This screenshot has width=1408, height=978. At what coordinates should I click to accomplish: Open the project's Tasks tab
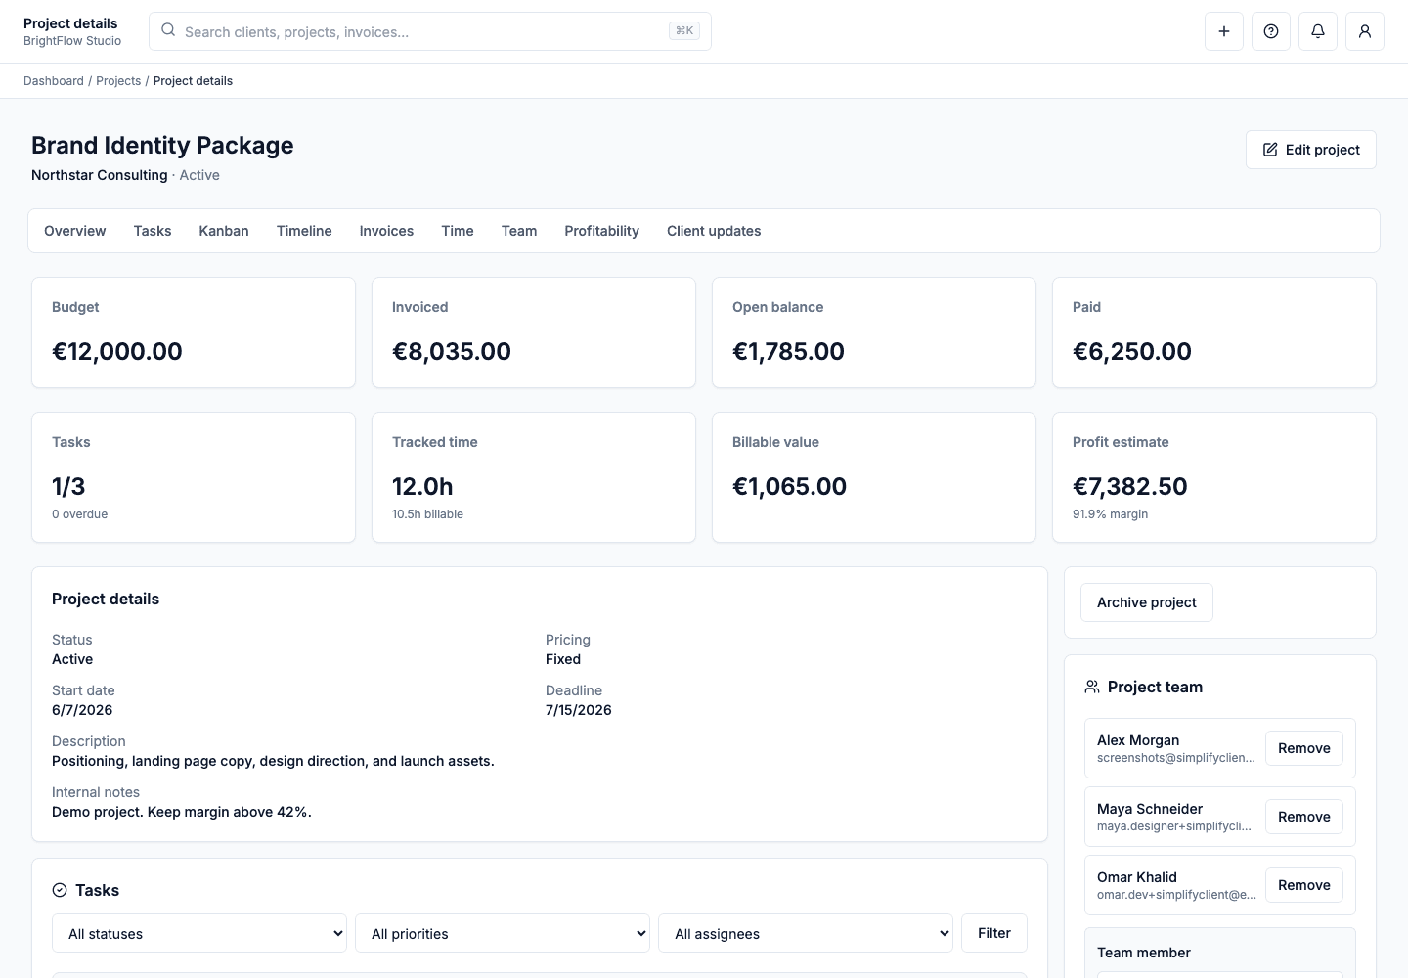click(153, 231)
